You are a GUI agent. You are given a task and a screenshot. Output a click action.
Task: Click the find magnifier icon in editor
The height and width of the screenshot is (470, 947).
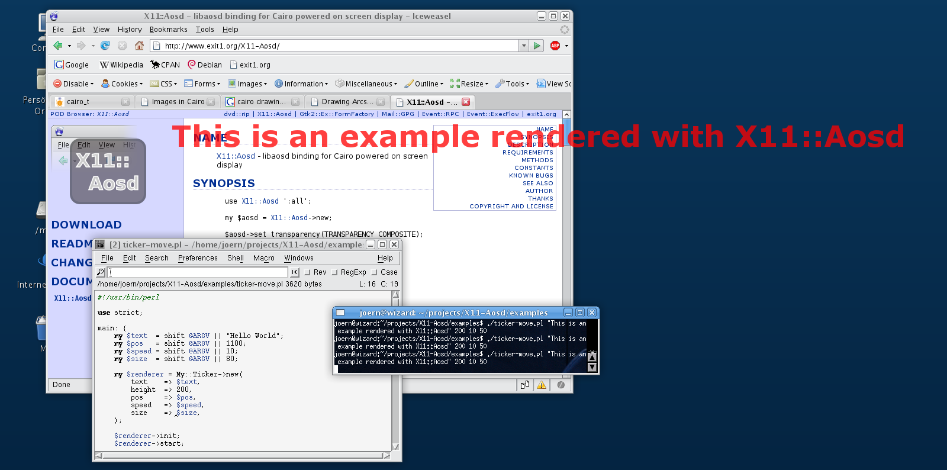pyautogui.click(x=101, y=272)
